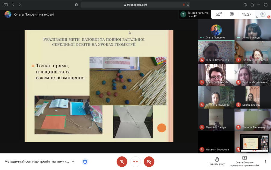Reload the page with the refresh icon
Image resolution: width=271 pixels, height=170 pixels.
(188, 5)
